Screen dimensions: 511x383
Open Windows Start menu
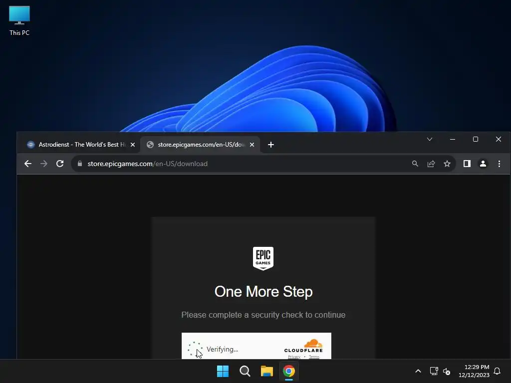coord(223,371)
